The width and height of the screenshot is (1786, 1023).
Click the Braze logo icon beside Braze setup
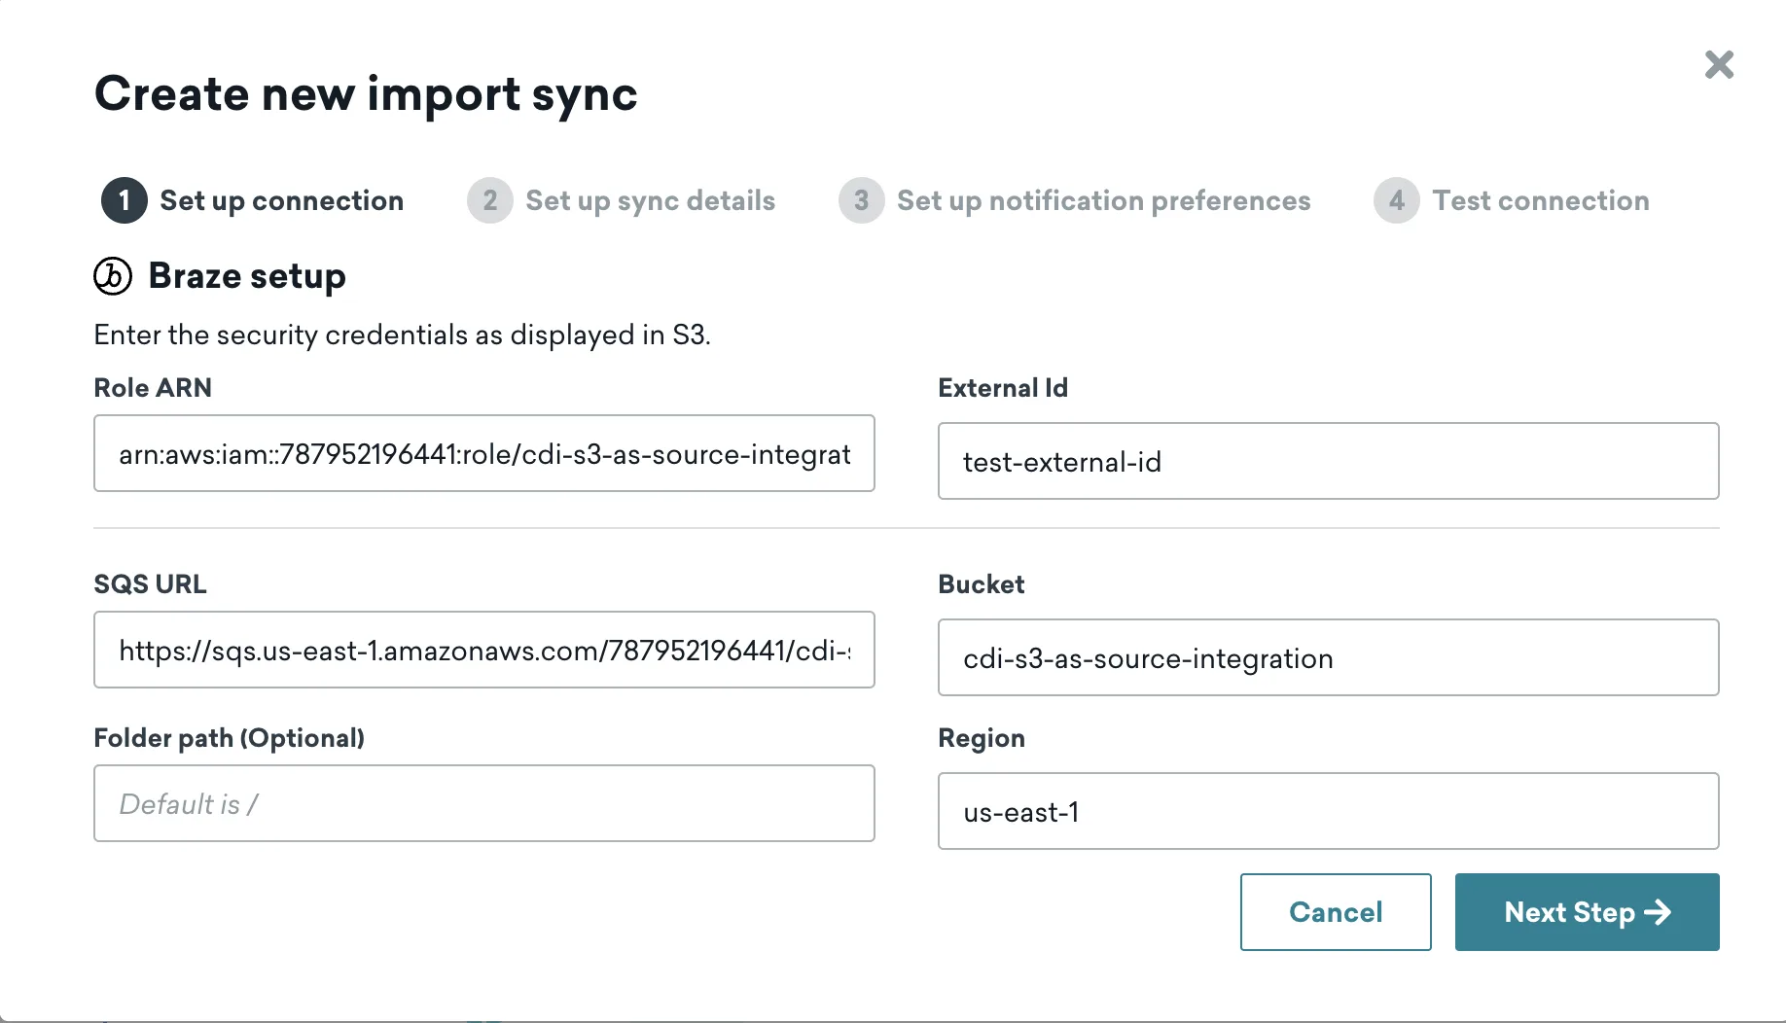113,276
